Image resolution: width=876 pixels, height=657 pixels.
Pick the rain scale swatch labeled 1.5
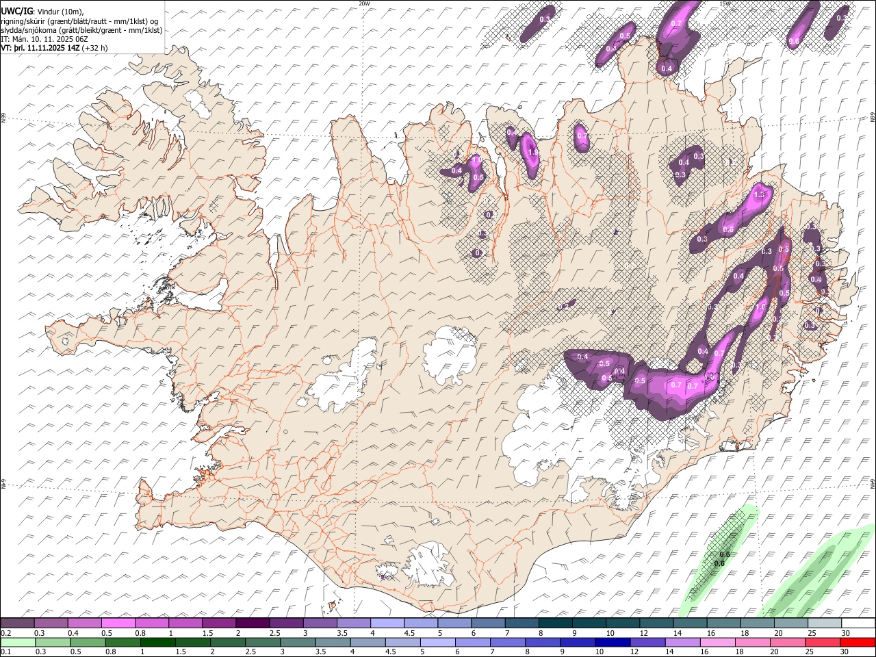click(192, 642)
